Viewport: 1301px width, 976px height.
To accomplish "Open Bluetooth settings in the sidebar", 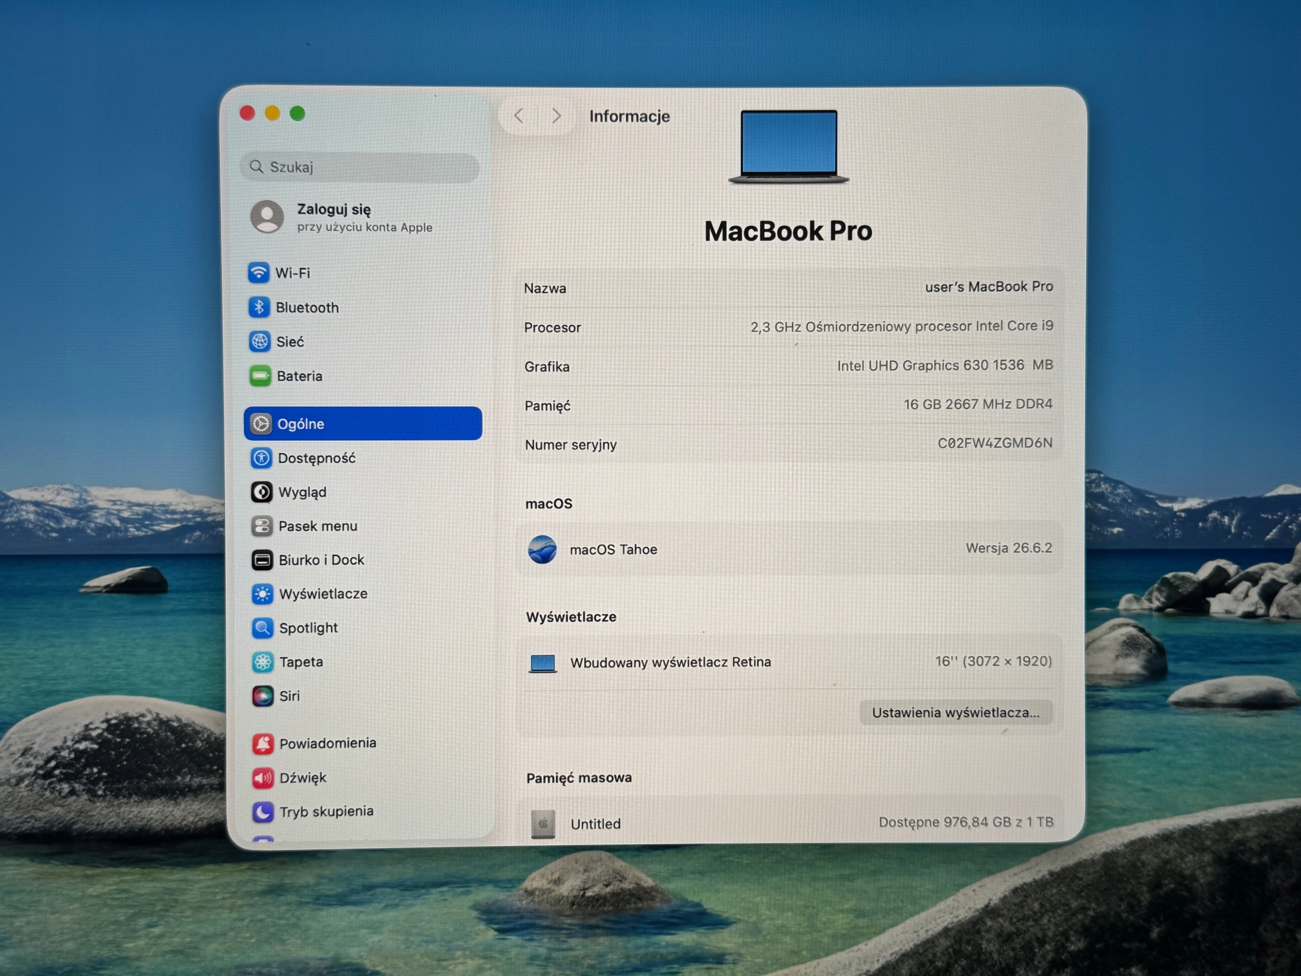I will click(363, 307).
